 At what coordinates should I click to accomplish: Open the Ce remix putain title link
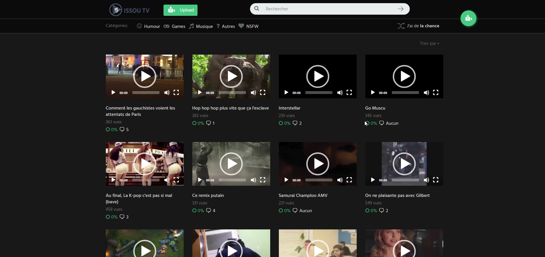[x=208, y=195]
